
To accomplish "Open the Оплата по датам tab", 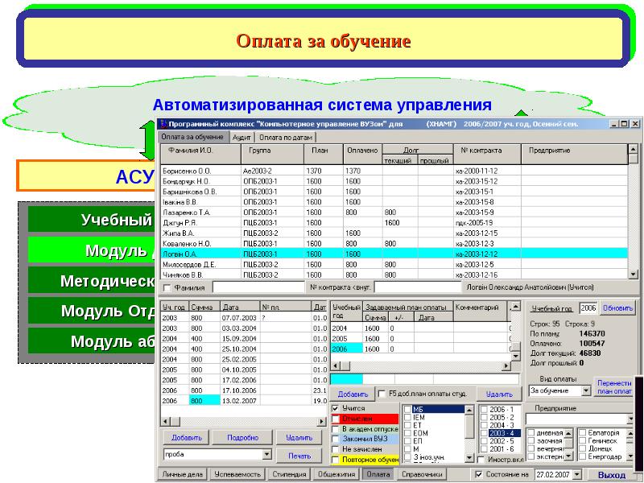I will point(285,138).
